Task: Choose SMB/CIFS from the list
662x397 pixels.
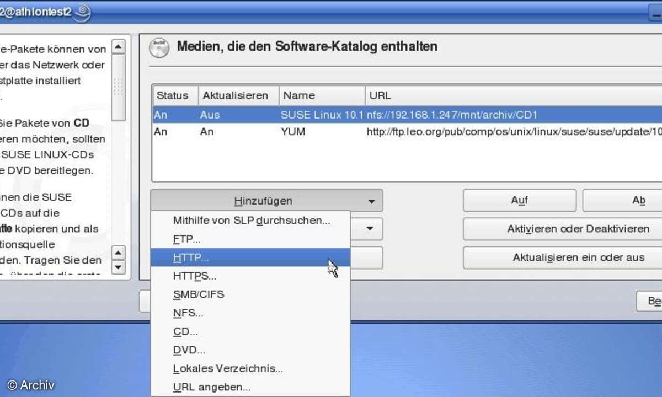Action: point(250,294)
